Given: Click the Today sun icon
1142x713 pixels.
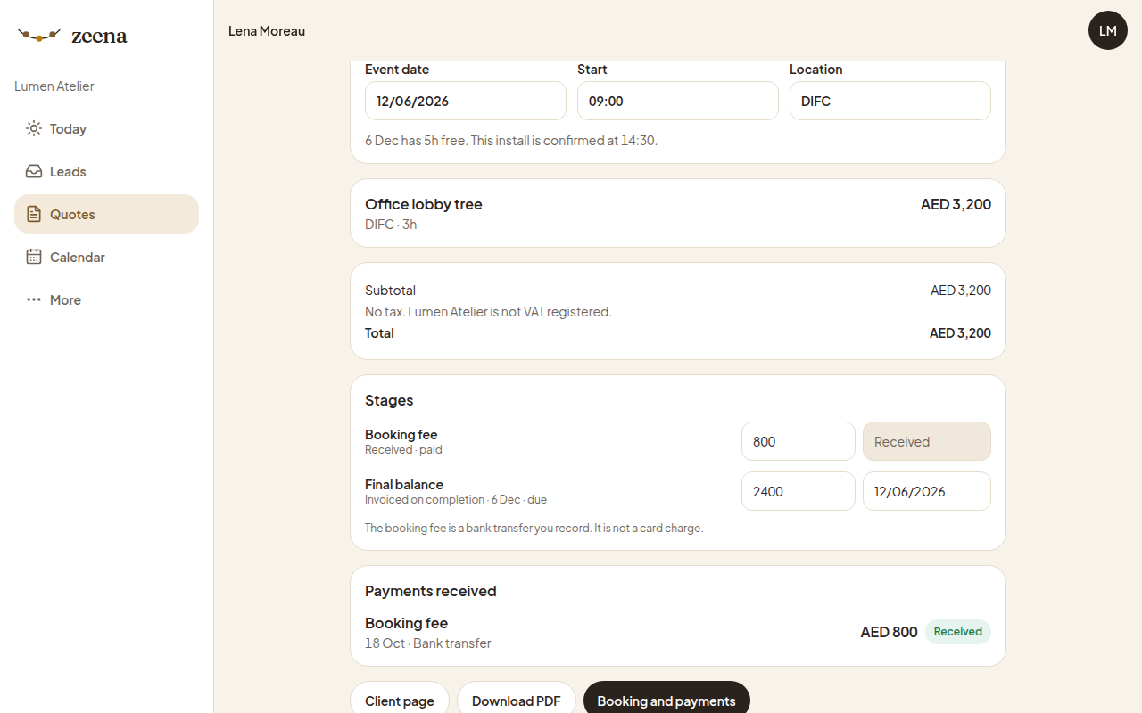Looking at the screenshot, I should [x=34, y=128].
